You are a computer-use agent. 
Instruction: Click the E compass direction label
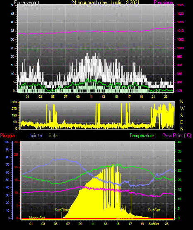[x=181, y=122]
